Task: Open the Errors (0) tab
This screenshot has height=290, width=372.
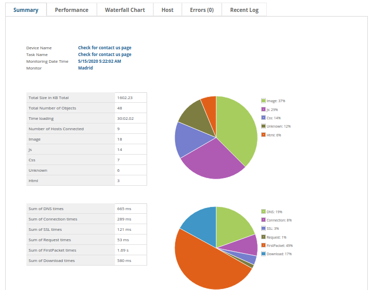Action: coord(202,10)
